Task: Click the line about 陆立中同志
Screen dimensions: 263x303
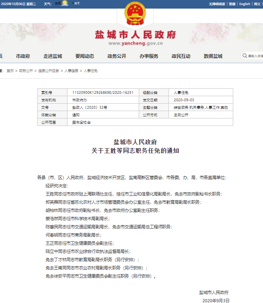Action: [88, 251]
